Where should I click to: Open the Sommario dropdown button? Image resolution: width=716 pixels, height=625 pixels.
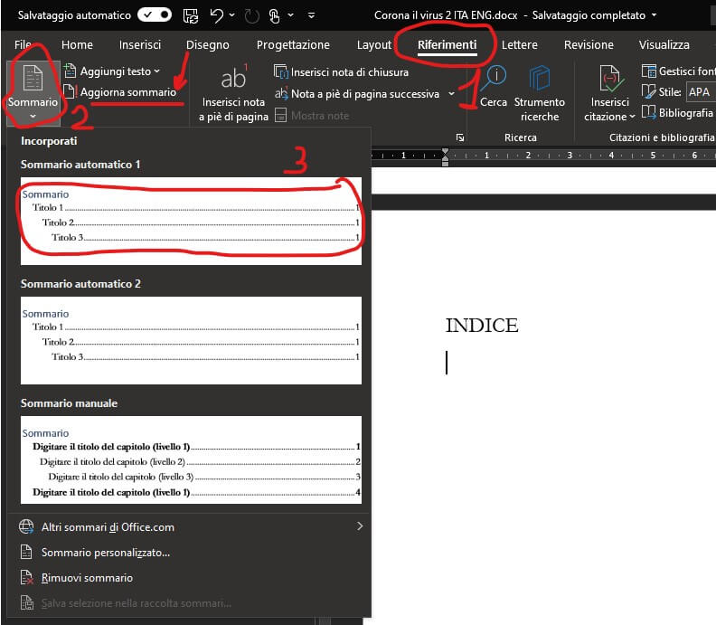33,90
